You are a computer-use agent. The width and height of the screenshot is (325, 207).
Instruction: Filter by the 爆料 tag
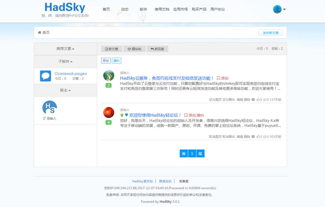(x=117, y=60)
